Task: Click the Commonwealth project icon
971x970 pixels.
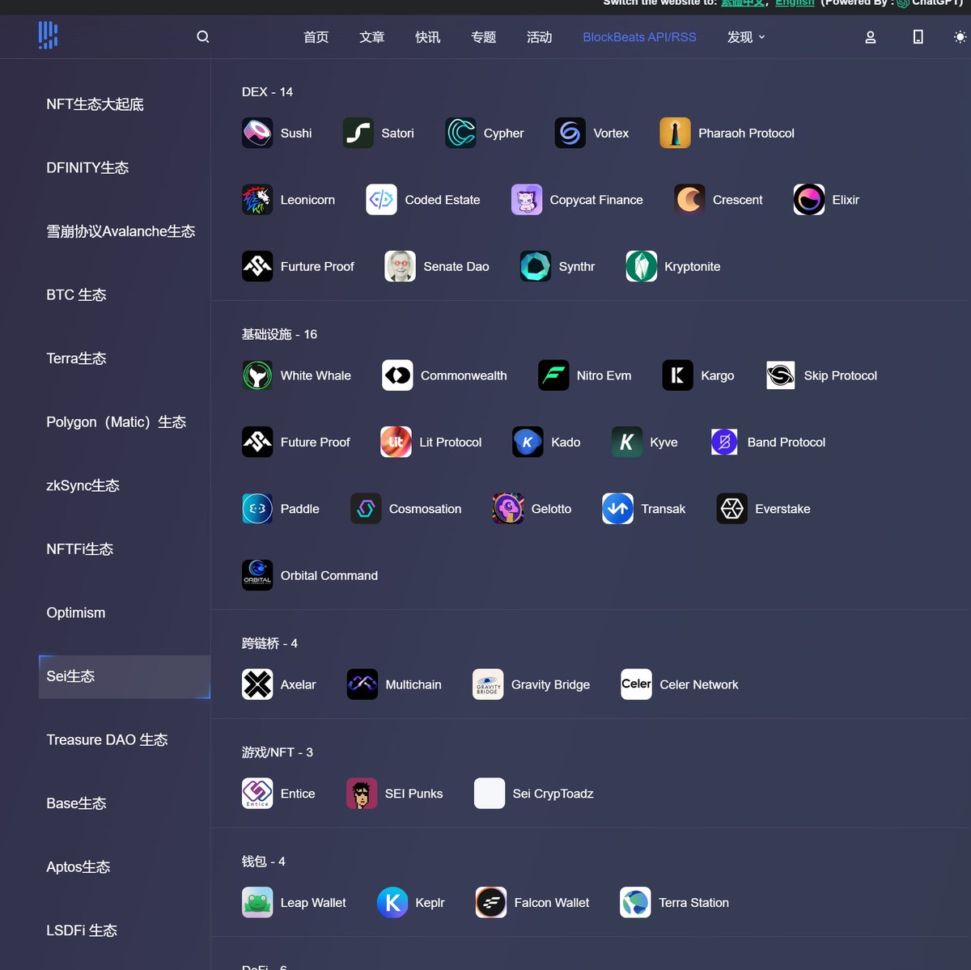Action: [397, 375]
